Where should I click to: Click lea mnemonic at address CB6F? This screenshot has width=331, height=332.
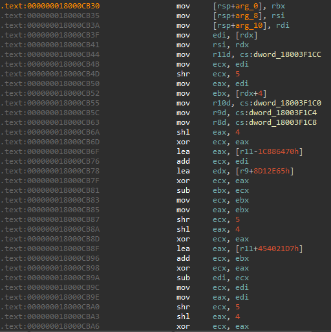[x=183, y=151]
